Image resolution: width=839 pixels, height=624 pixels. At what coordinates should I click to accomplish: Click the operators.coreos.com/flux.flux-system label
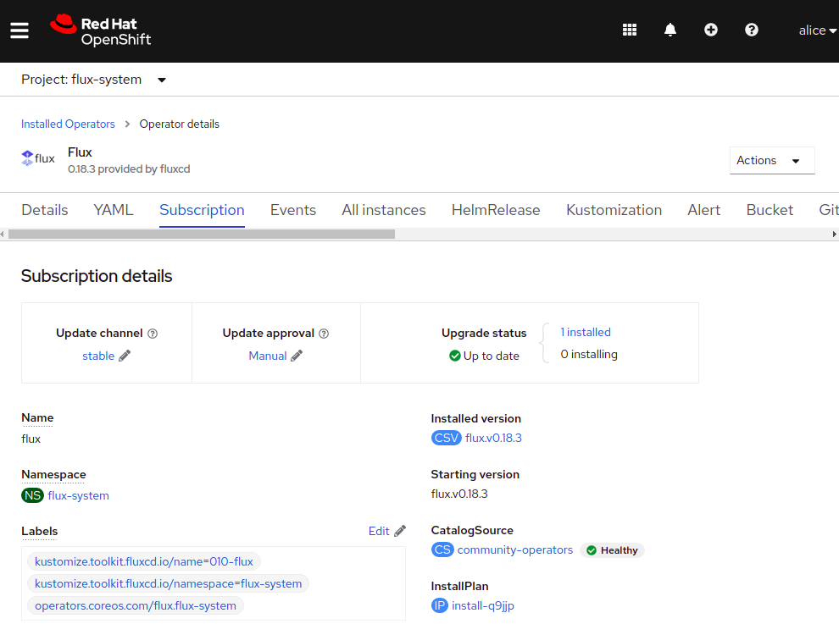coord(136,606)
